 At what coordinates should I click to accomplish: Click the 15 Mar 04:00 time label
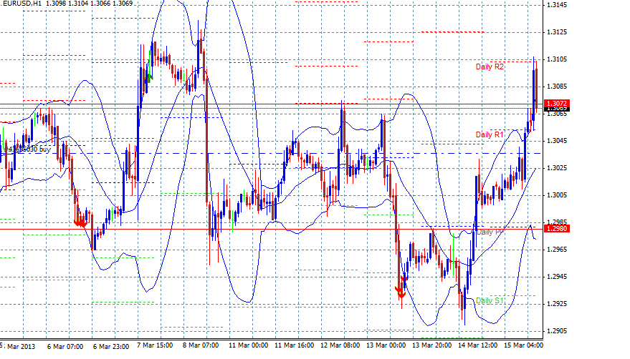[x=523, y=345]
